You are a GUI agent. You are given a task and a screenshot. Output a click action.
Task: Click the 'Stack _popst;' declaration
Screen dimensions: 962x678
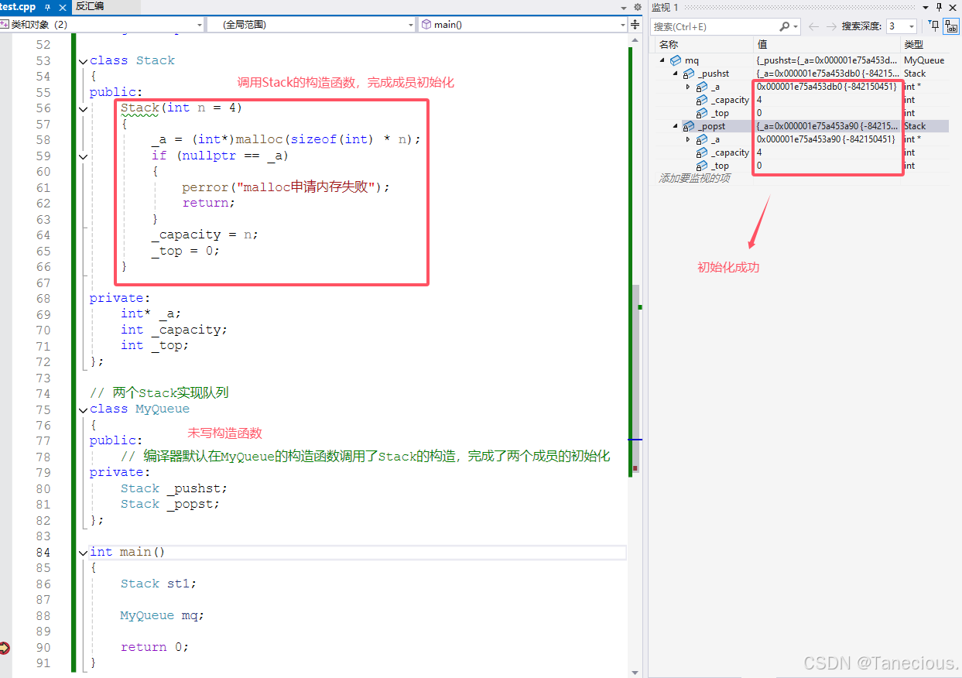pyautogui.click(x=169, y=505)
